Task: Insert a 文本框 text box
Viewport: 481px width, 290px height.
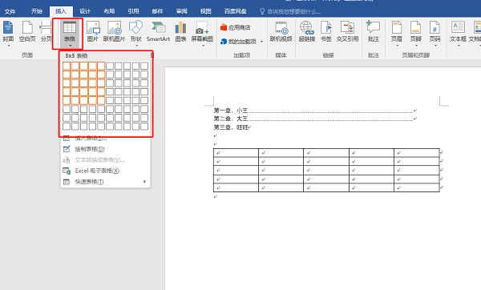Action: click(458, 33)
